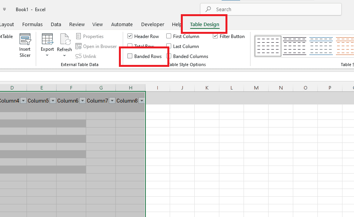Select the column K header
The height and width of the screenshot is (217, 354).
[x=207, y=88]
